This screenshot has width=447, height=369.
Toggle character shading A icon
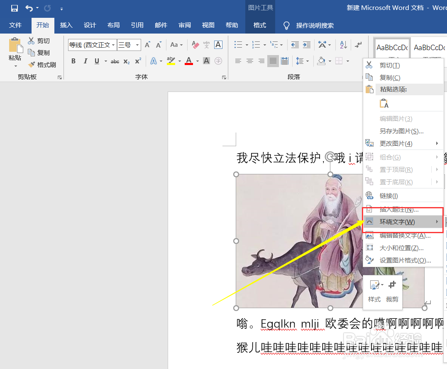click(206, 61)
